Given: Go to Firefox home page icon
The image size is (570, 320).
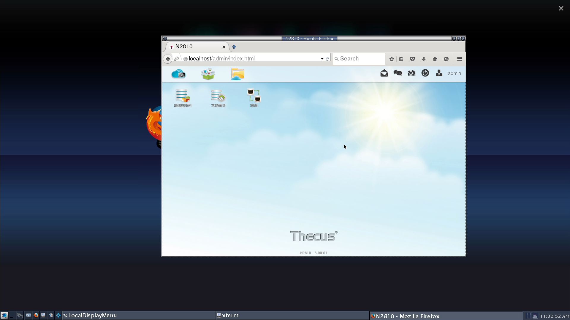Looking at the screenshot, I should [435, 59].
